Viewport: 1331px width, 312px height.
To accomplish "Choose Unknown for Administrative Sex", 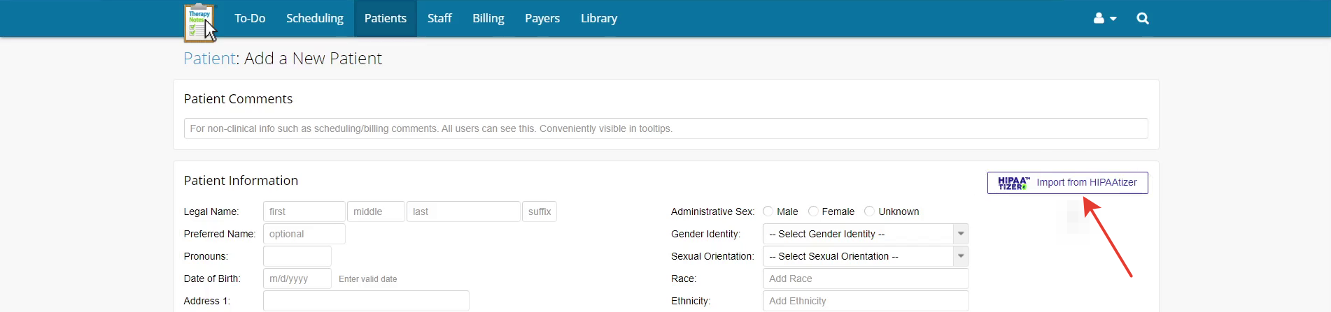I will pyautogui.click(x=869, y=211).
